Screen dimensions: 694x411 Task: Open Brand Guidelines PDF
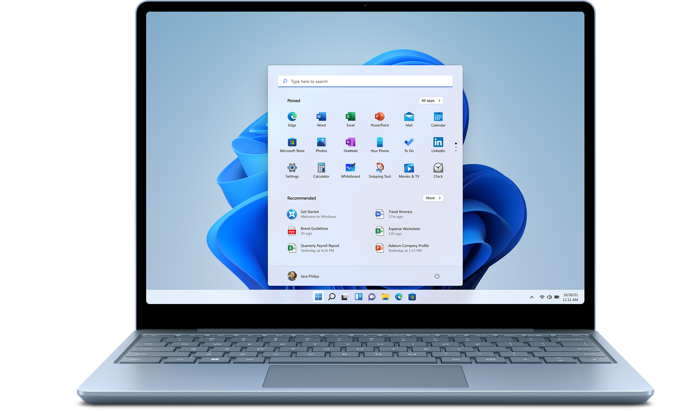[314, 230]
